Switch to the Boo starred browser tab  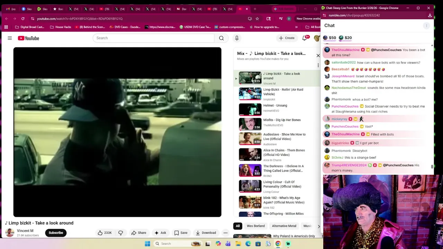pyautogui.click(x=58, y=9)
